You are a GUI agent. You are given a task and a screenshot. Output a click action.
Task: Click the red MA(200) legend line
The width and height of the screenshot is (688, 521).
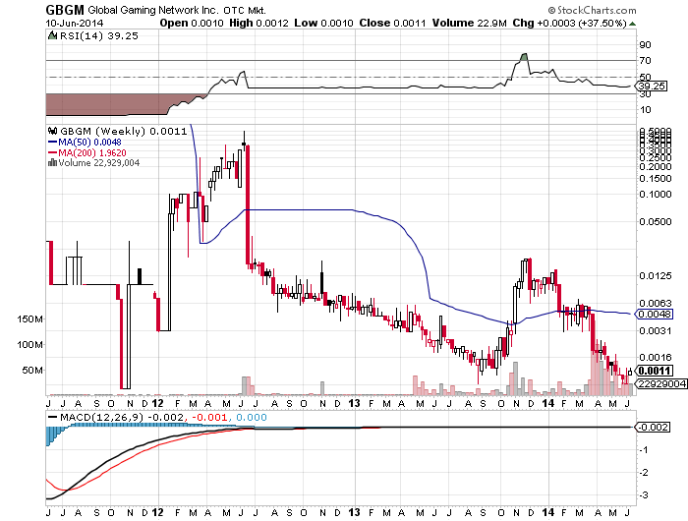click(x=52, y=152)
